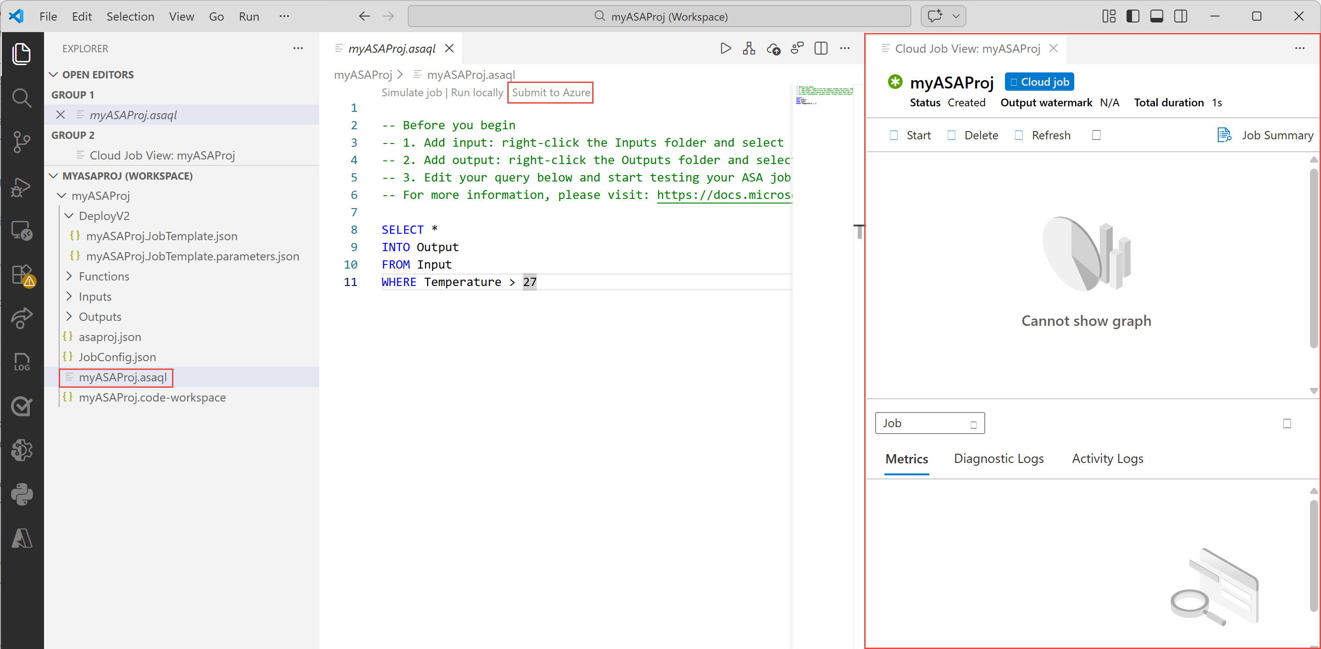This screenshot has height=649, width=1321.
Task: Toggle the bottom panel layout
Action: pos(1156,16)
